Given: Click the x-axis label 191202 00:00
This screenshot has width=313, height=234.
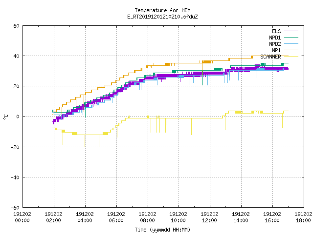Looking at the screenshot, I should click(22, 217).
